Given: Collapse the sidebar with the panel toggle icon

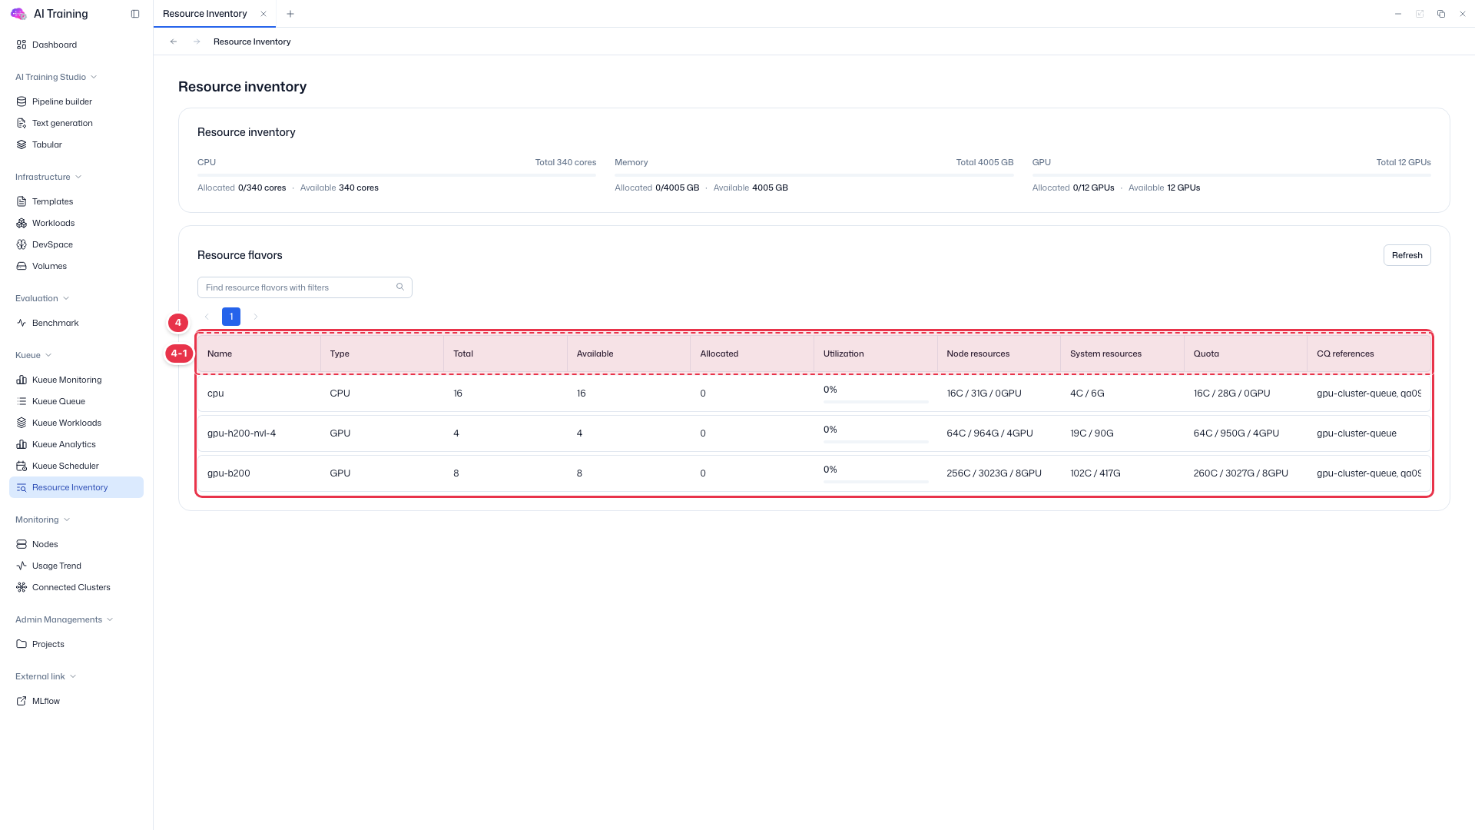Looking at the screenshot, I should [x=135, y=14].
